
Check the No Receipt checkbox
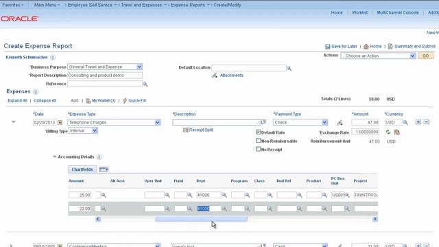click(x=258, y=150)
